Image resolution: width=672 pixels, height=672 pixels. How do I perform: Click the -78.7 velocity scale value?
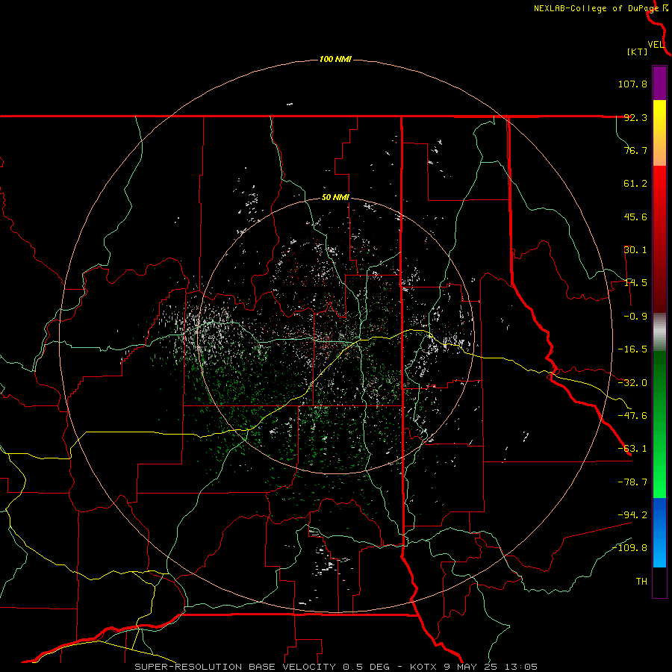632,482
